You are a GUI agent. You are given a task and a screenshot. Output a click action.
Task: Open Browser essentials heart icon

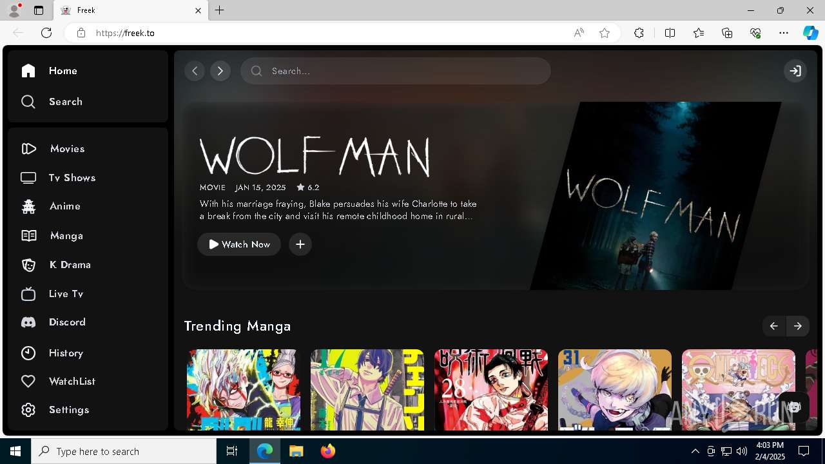coord(755,33)
